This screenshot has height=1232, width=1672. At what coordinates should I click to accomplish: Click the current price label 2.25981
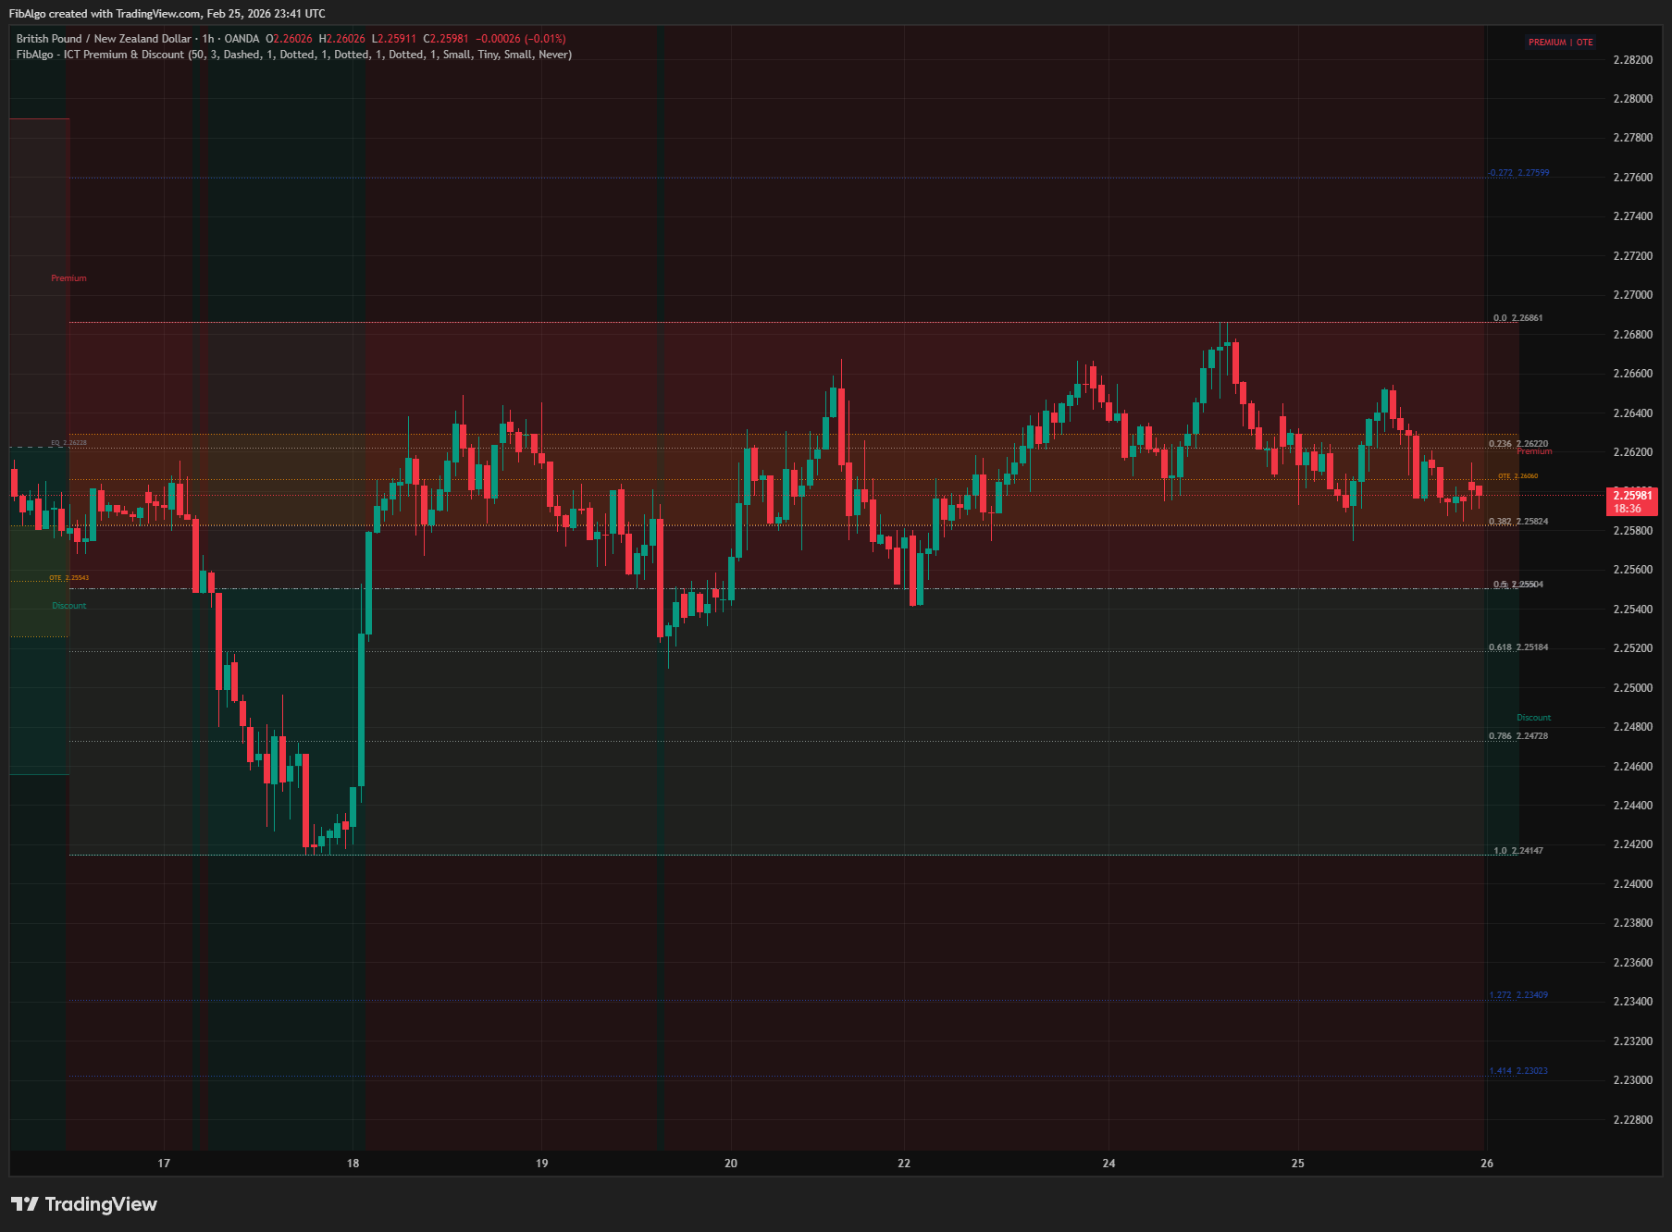click(x=1632, y=501)
